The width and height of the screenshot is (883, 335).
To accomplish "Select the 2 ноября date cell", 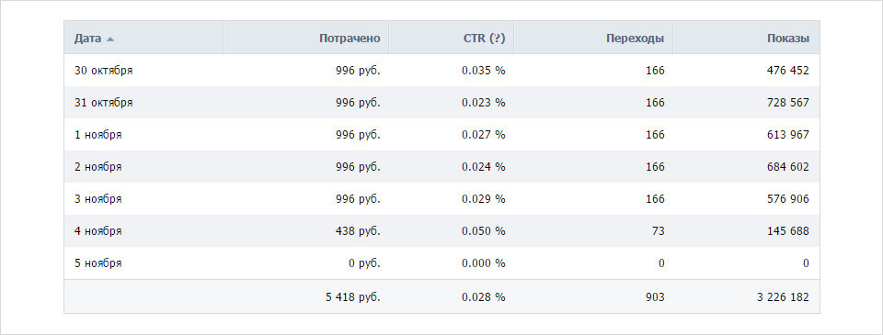I will pos(98,167).
